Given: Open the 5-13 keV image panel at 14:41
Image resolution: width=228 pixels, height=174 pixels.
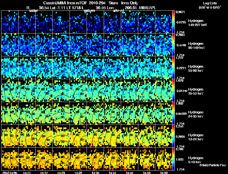Looking at the screenshot, I should tap(112, 159).
